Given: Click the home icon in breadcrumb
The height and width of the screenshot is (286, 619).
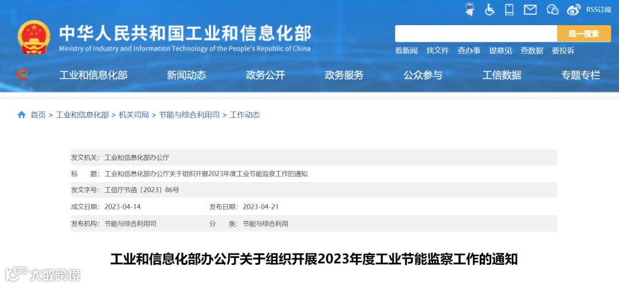Looking at the screenshot, I should (21, 114).
